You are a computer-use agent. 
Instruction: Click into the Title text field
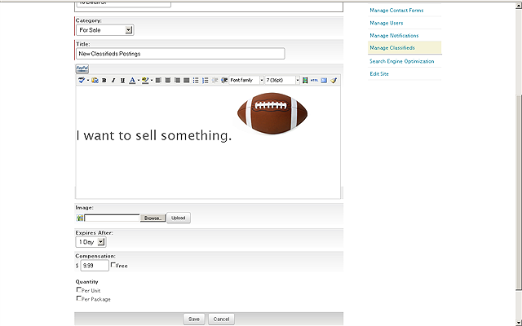pyautogui.click(x=180, y=54)
